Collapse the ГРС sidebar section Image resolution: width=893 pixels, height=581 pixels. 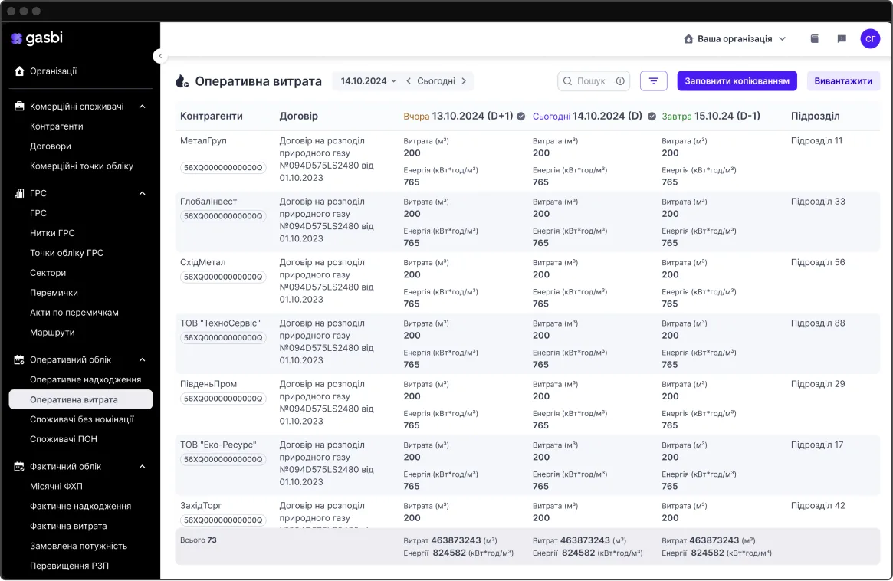tap(143, 193)
